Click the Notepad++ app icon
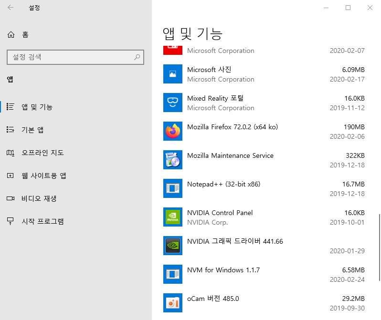Image resolution: width=381 pixels, height=320 pixels. coord(172,188)
